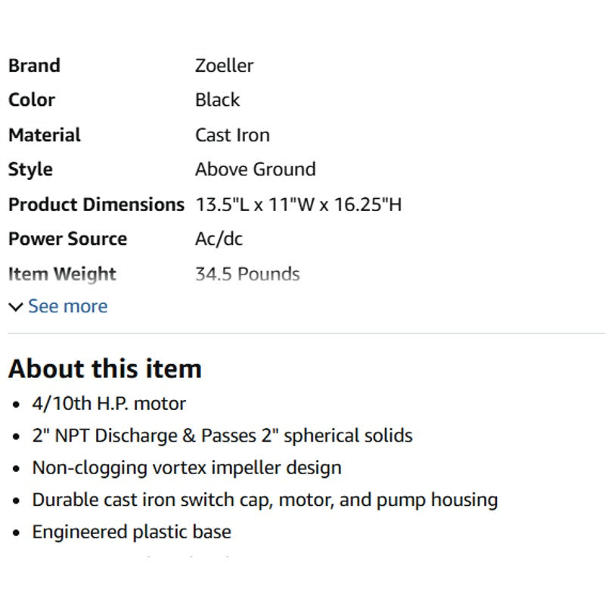Click the See more link
This screenshot has height=605, width=605.
67,306
